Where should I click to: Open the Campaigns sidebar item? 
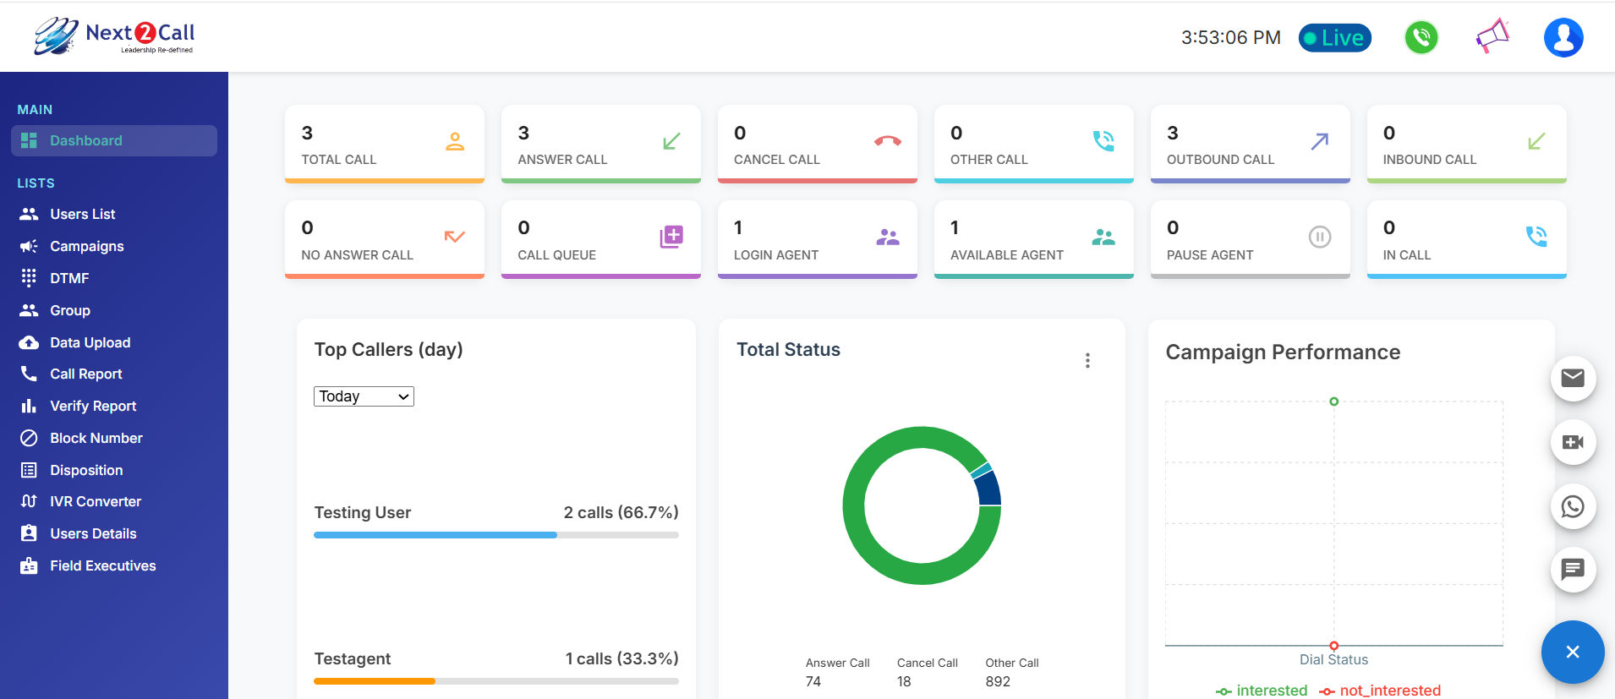coord(86,246)
